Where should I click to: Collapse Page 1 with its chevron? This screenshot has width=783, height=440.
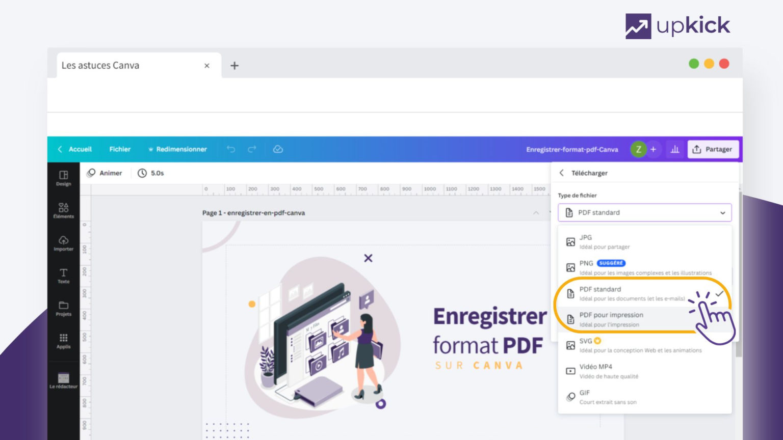(535, 212)
